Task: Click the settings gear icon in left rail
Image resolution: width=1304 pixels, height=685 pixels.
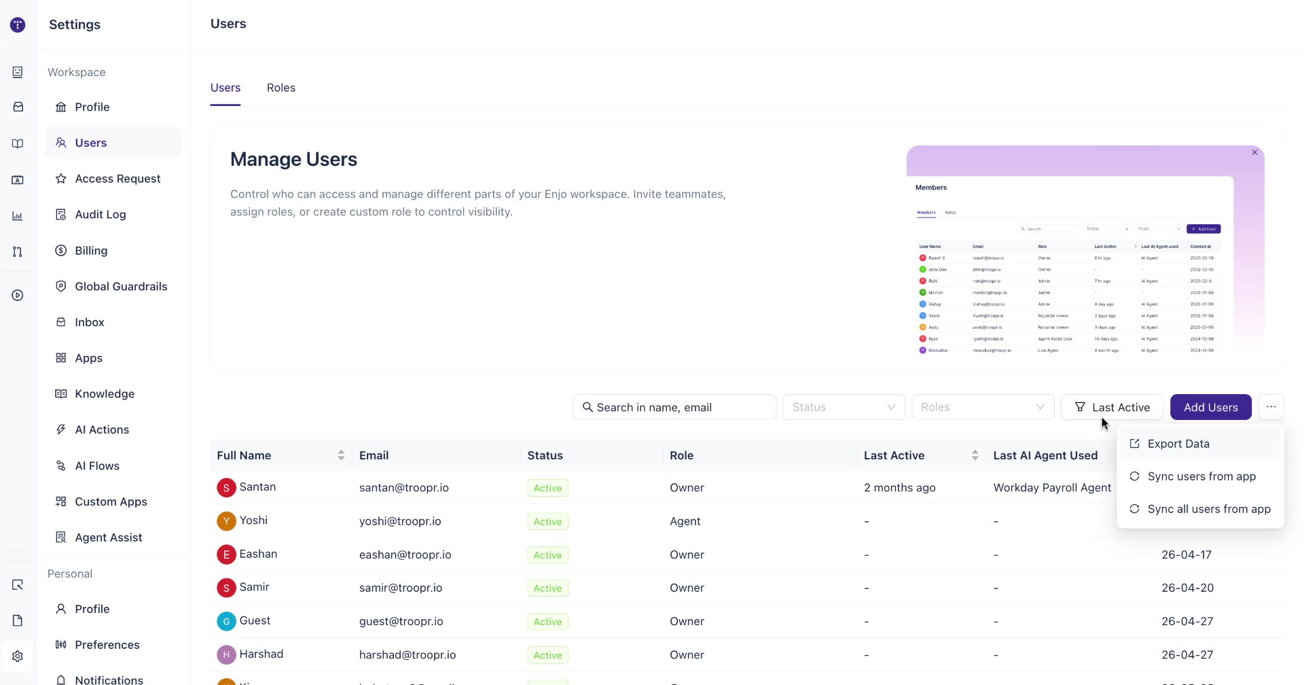Action: pos(18,656)
